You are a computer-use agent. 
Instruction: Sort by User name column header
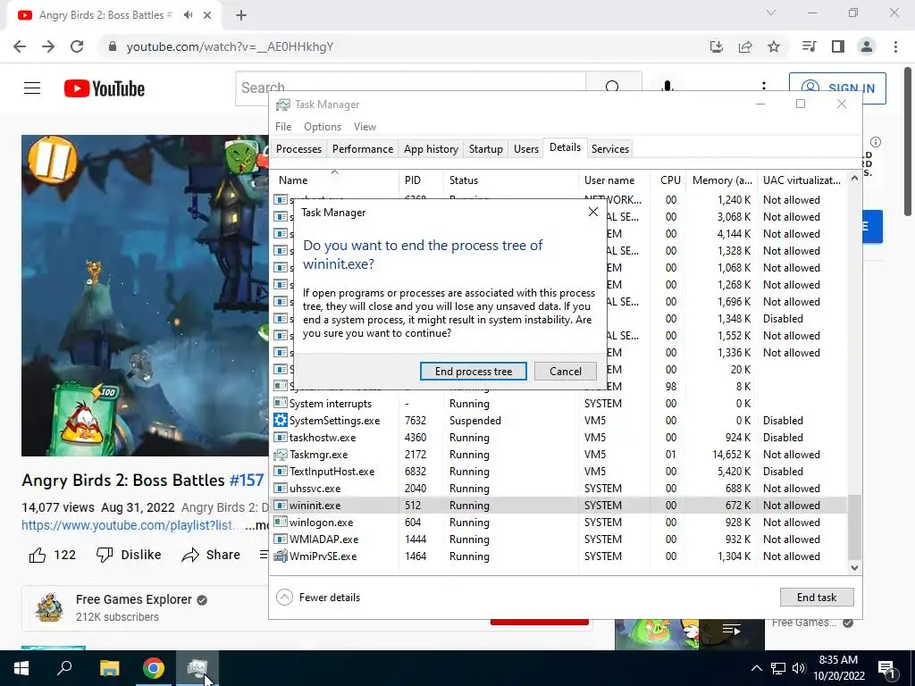(x=615, y=180)
